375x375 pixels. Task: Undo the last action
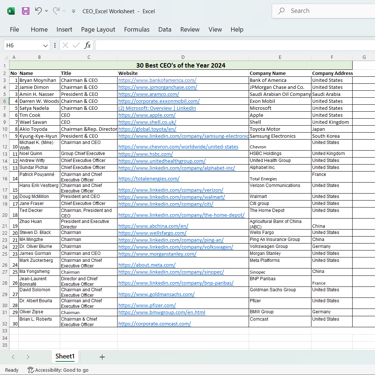tap(38, 11)
